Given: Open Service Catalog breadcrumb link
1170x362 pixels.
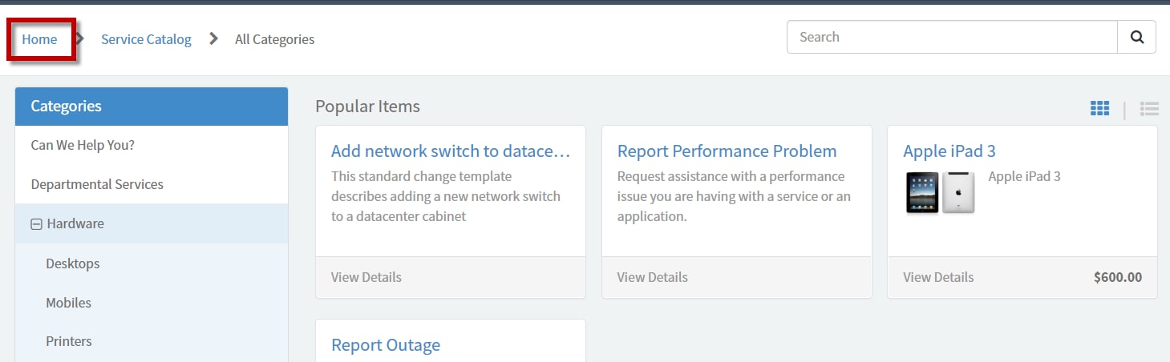Looking at the screenshot, I should (x=146, y=39).
